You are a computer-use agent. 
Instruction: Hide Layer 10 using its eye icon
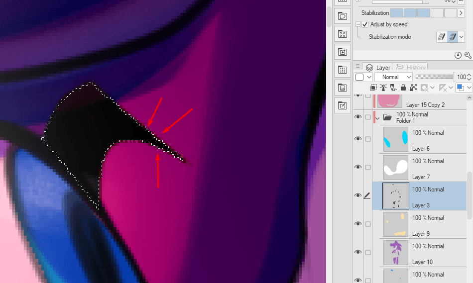[358, 252]
